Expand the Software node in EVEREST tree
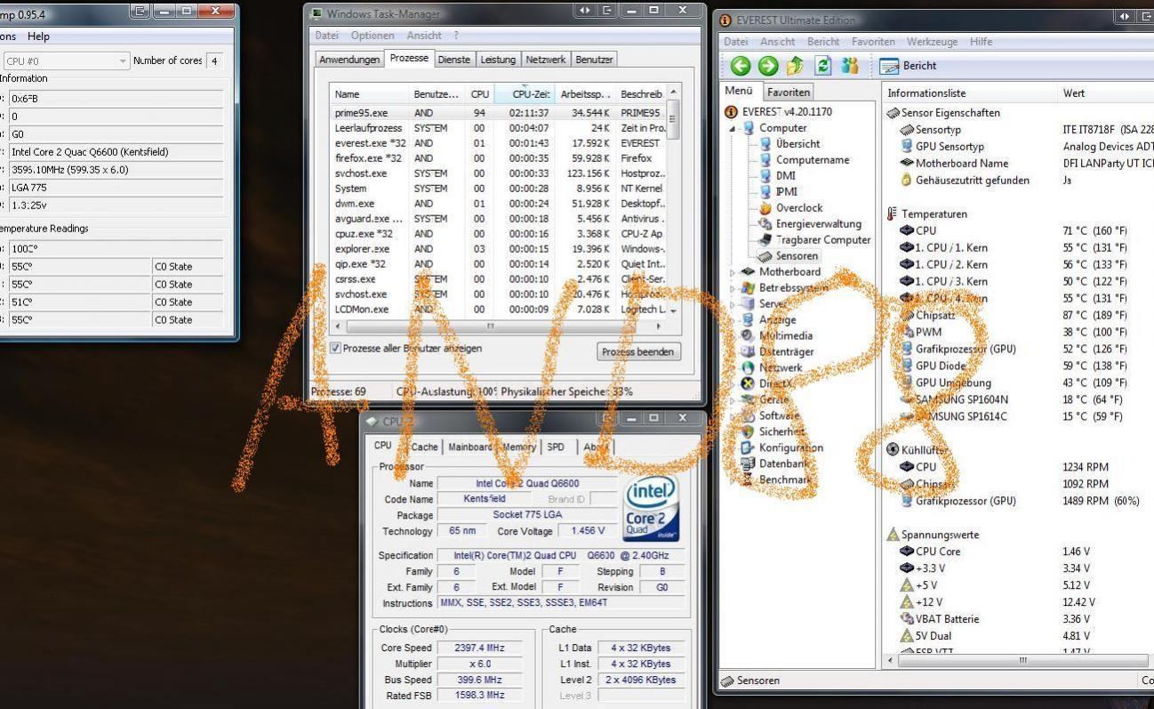This screenshot has height=709, width=1154. [x=733, y=415]
